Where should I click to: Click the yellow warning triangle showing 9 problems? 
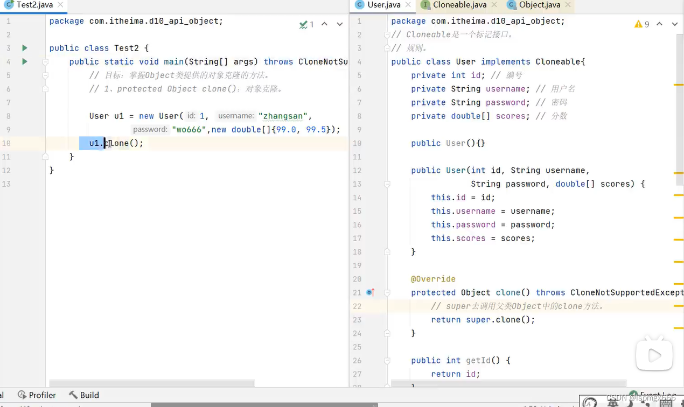(638, 24)
